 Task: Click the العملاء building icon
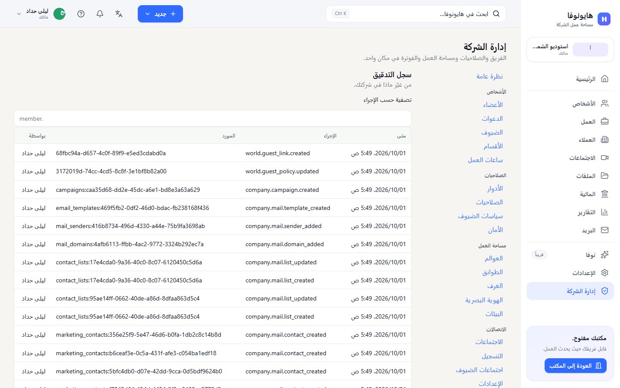[x=604, y=140]
